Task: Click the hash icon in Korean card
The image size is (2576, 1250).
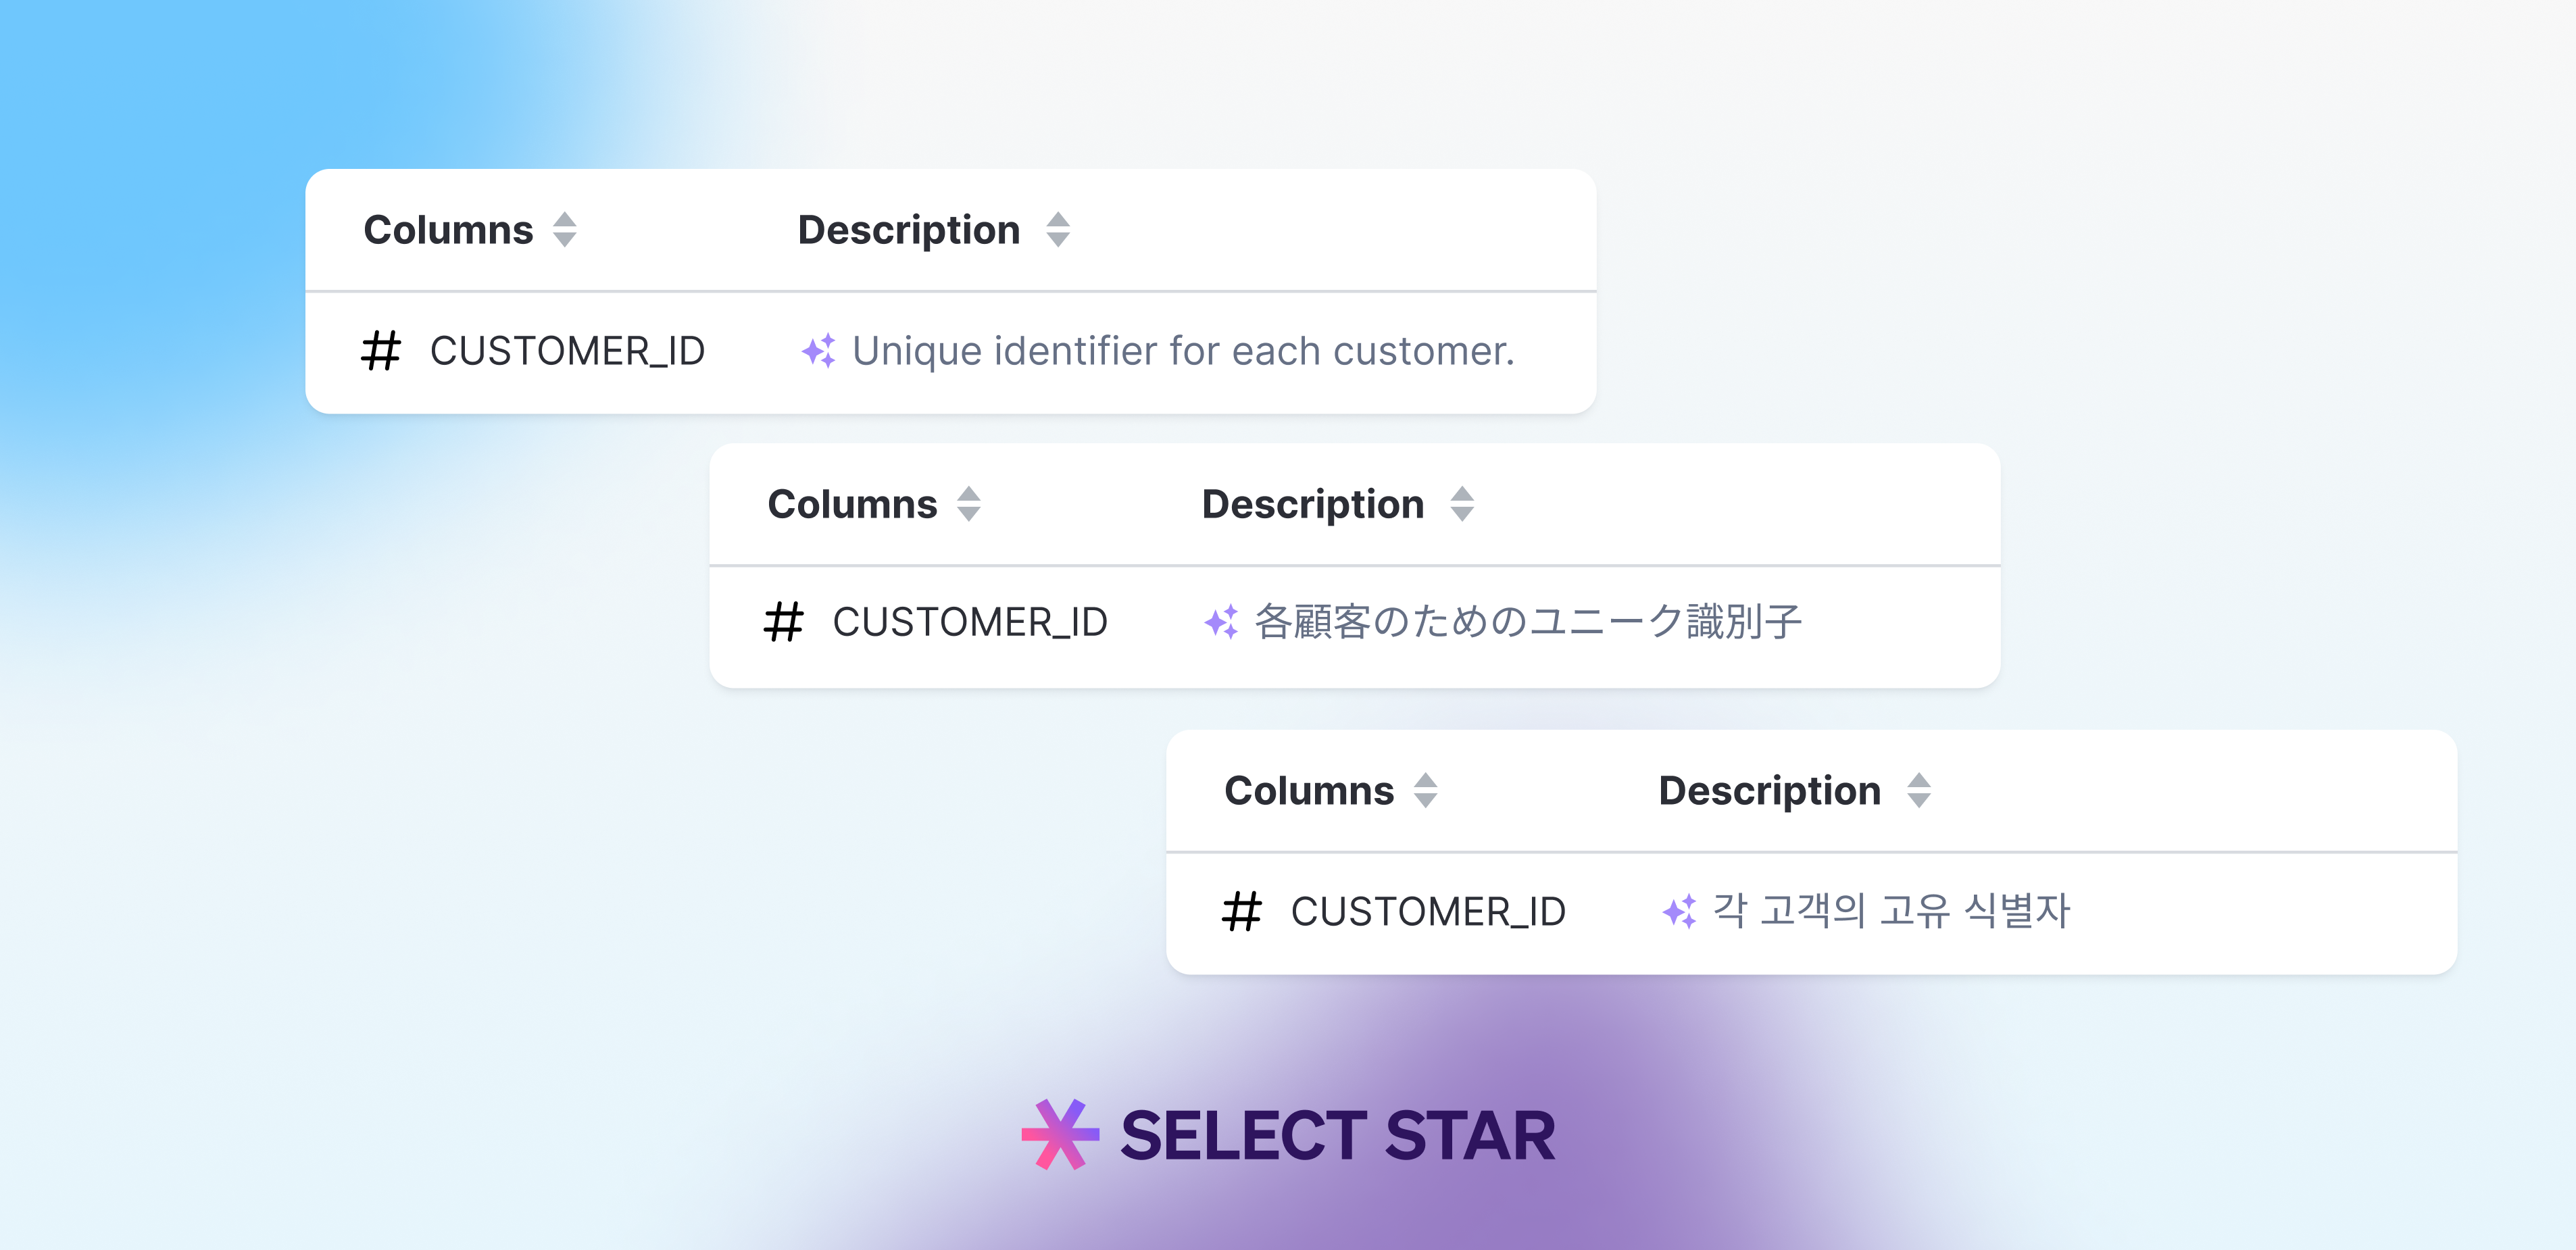Action: click(x=1242, y=912)
